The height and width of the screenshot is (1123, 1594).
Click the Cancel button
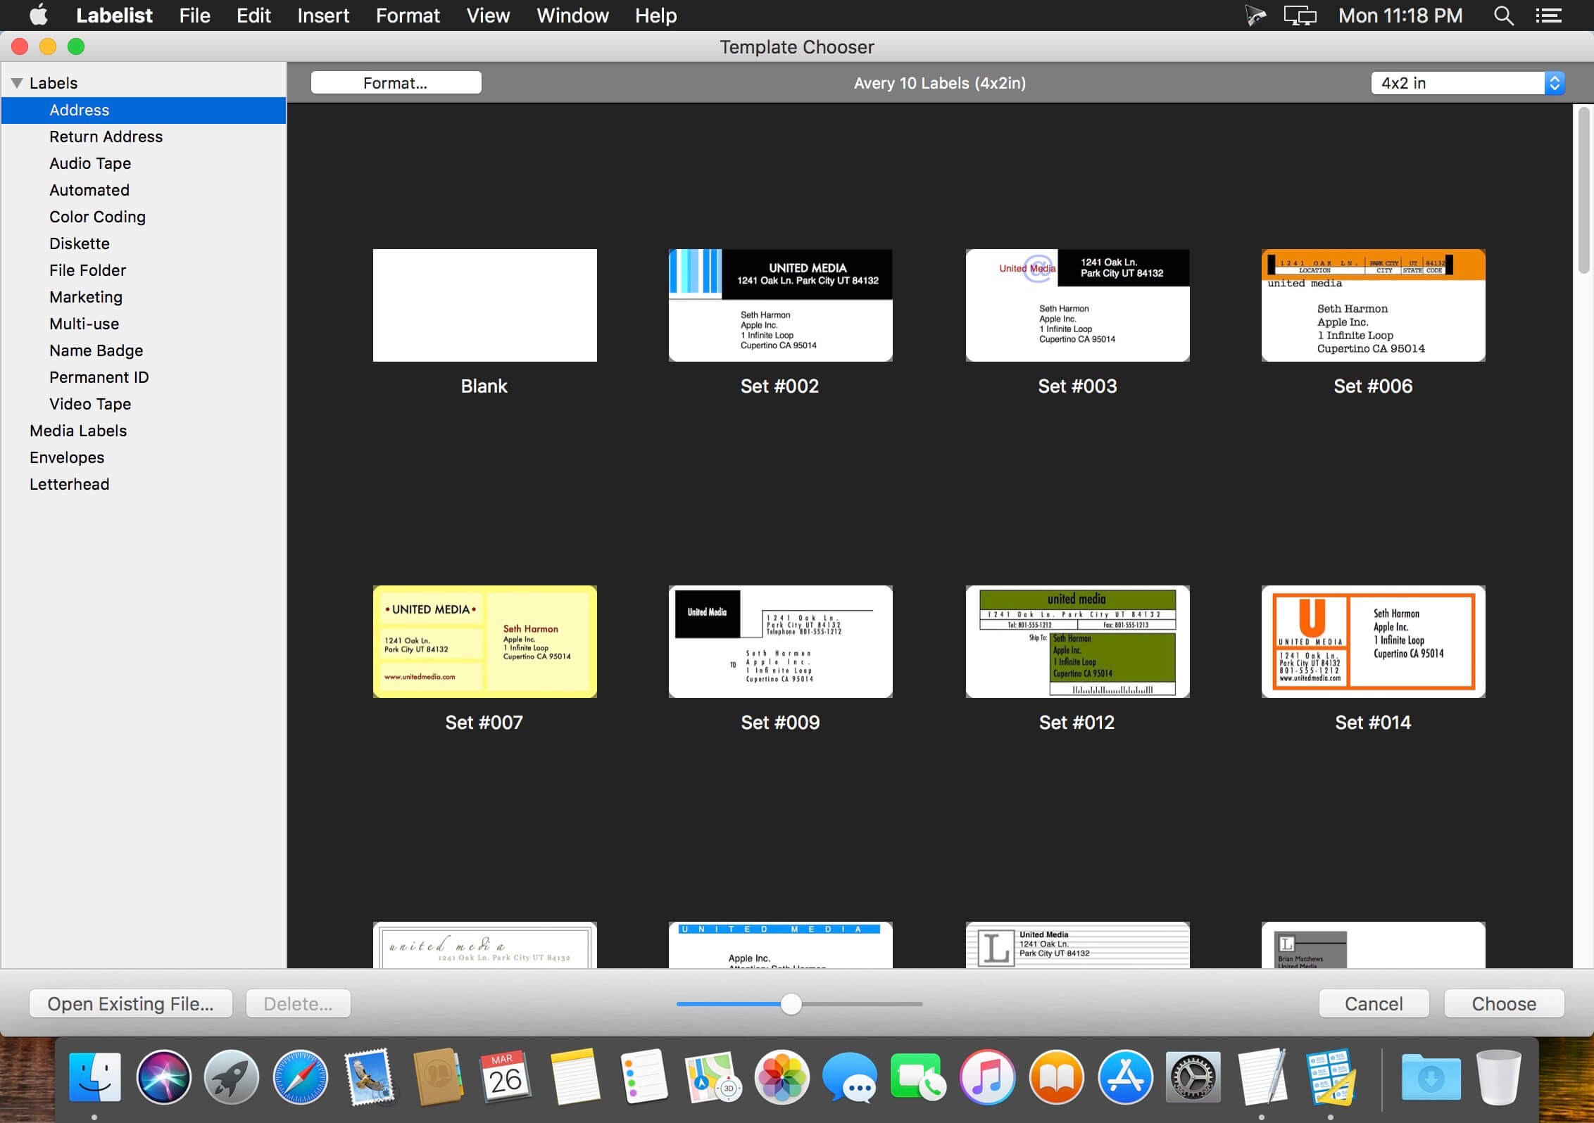coord(1374,1003)
